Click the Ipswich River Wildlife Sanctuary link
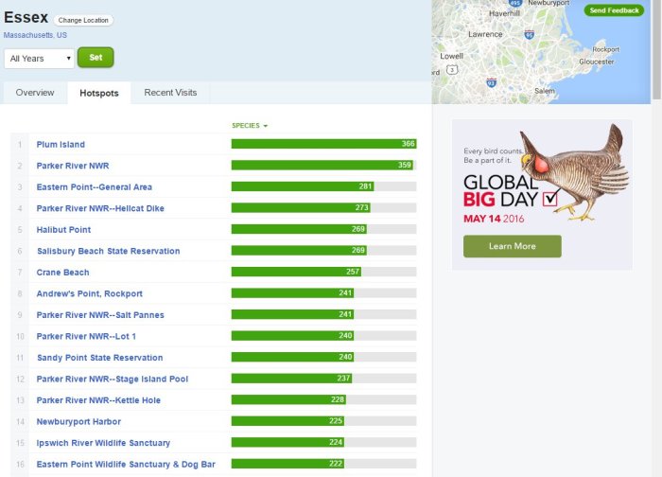 [x=103, y=443]
